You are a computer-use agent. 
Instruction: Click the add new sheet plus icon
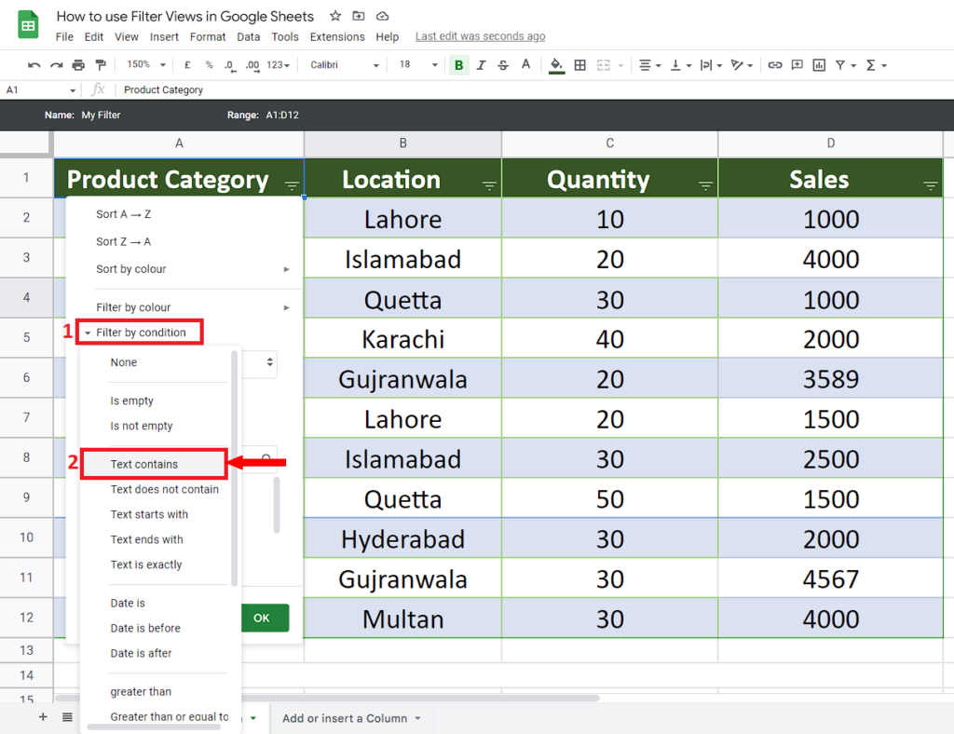[43, 717]
